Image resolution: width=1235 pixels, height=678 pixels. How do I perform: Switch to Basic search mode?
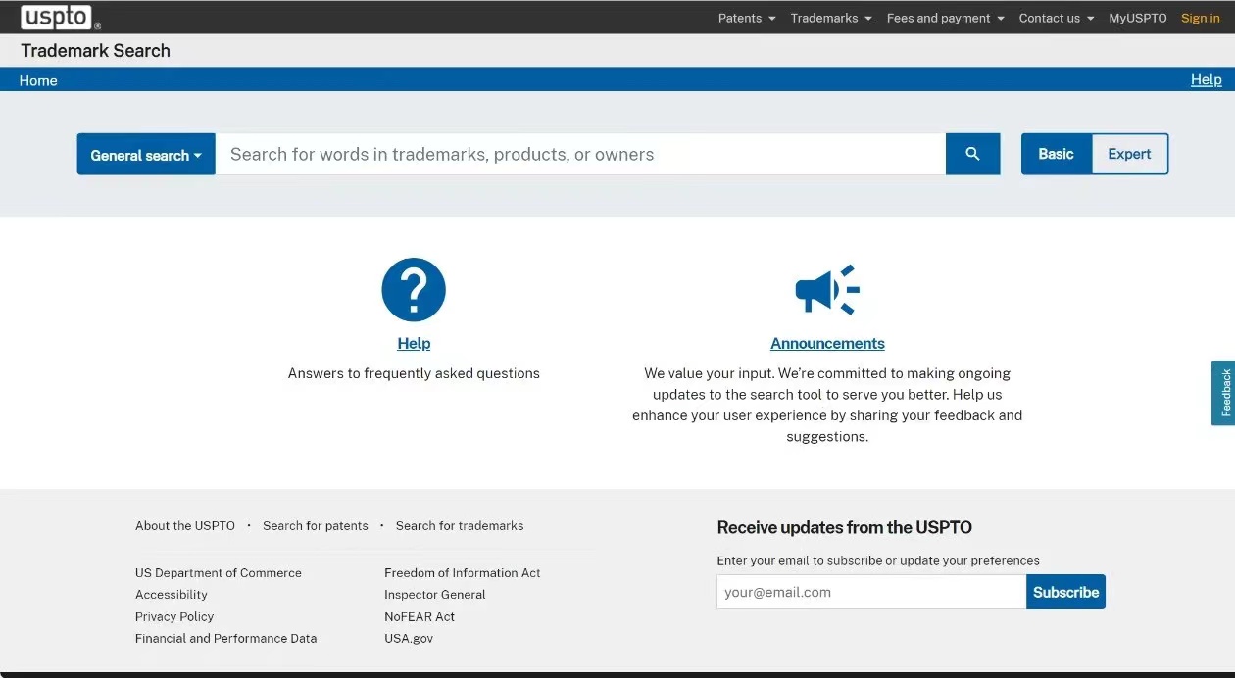(x=1056, y=154)
